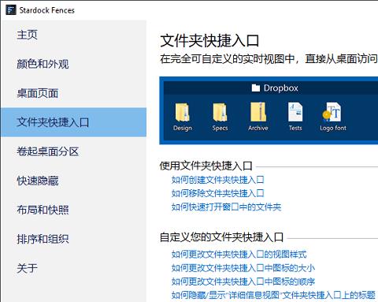Open link 如何更改文件夹快捷入口中图标的顺序

coord(243,281)
